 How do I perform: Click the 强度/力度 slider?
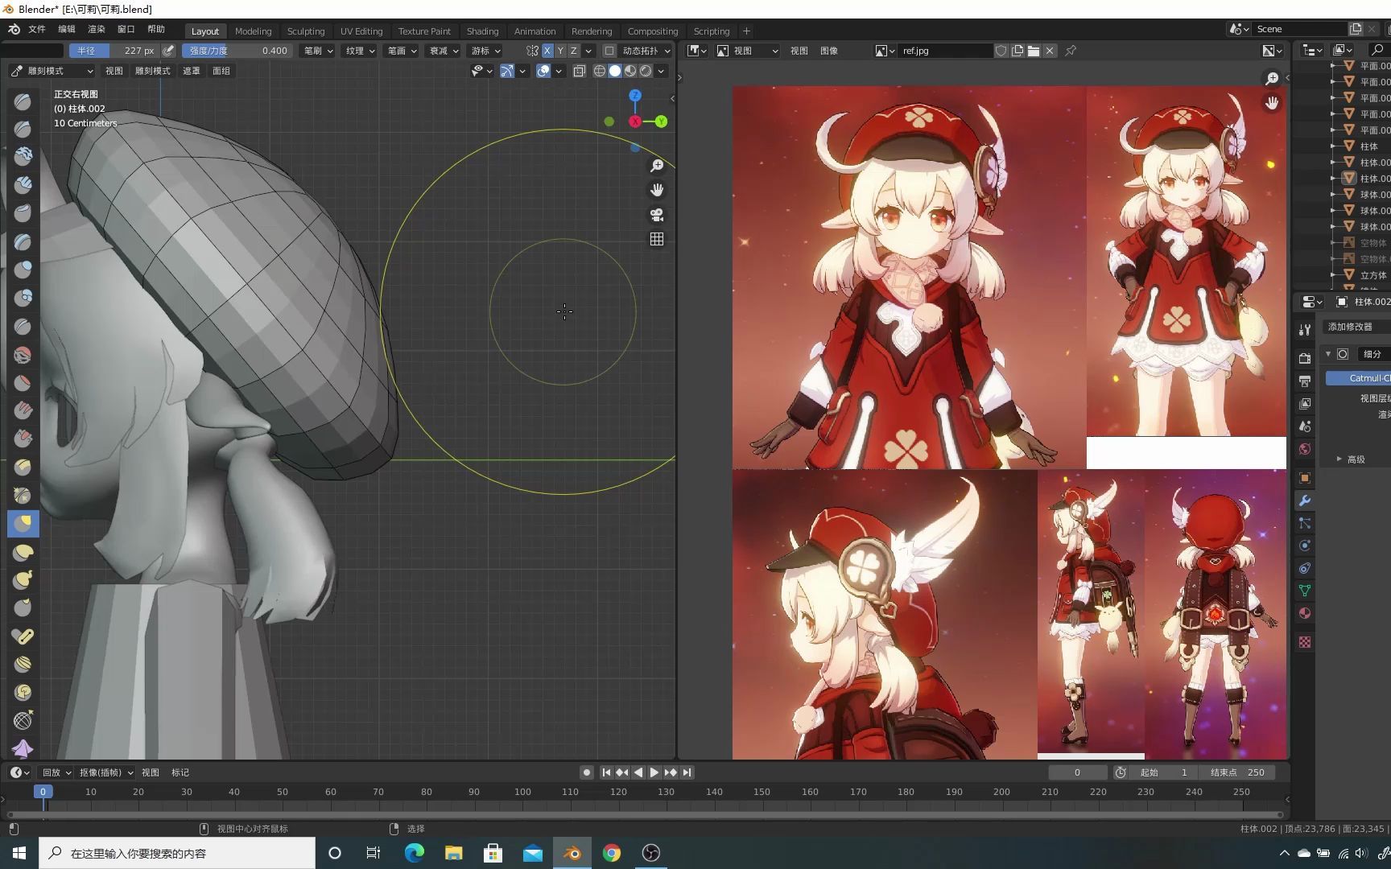click(238, 51)
